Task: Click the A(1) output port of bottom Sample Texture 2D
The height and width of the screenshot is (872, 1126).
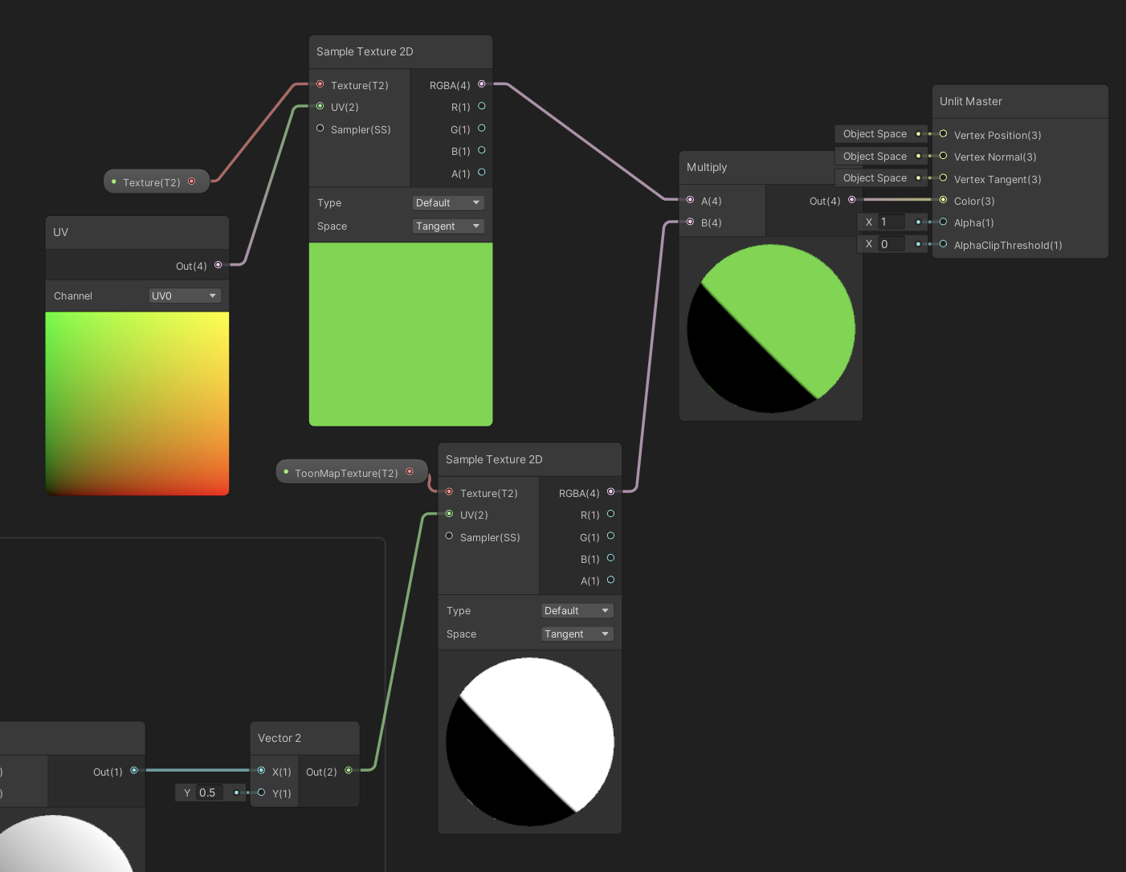Action: coord(610,580)
